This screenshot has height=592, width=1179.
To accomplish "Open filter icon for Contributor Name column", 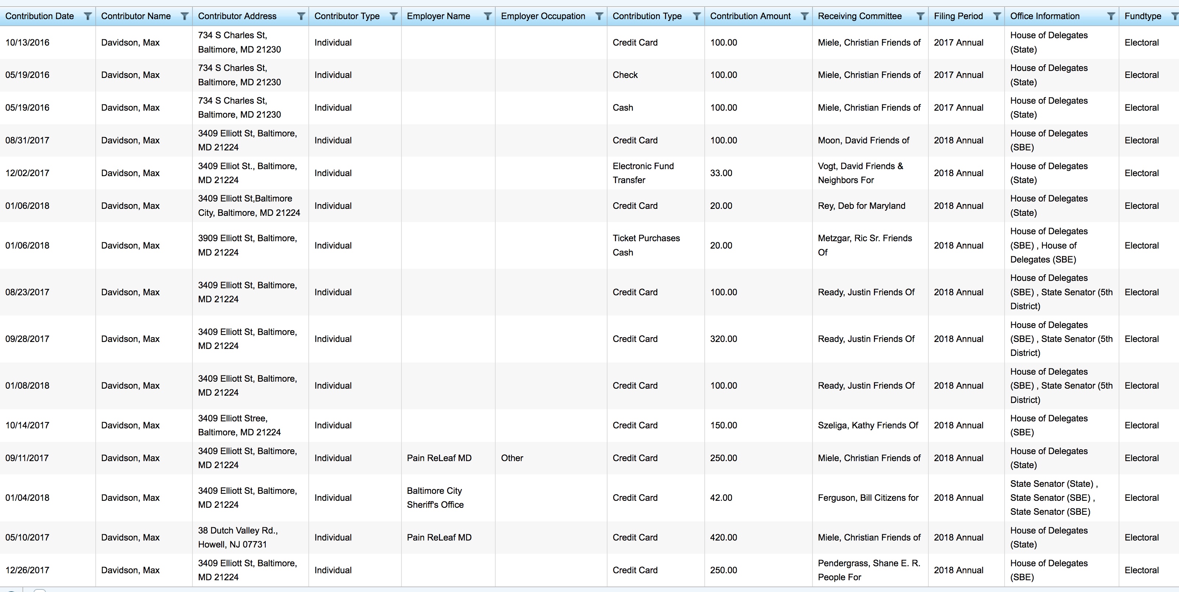I will coord(184,16).
